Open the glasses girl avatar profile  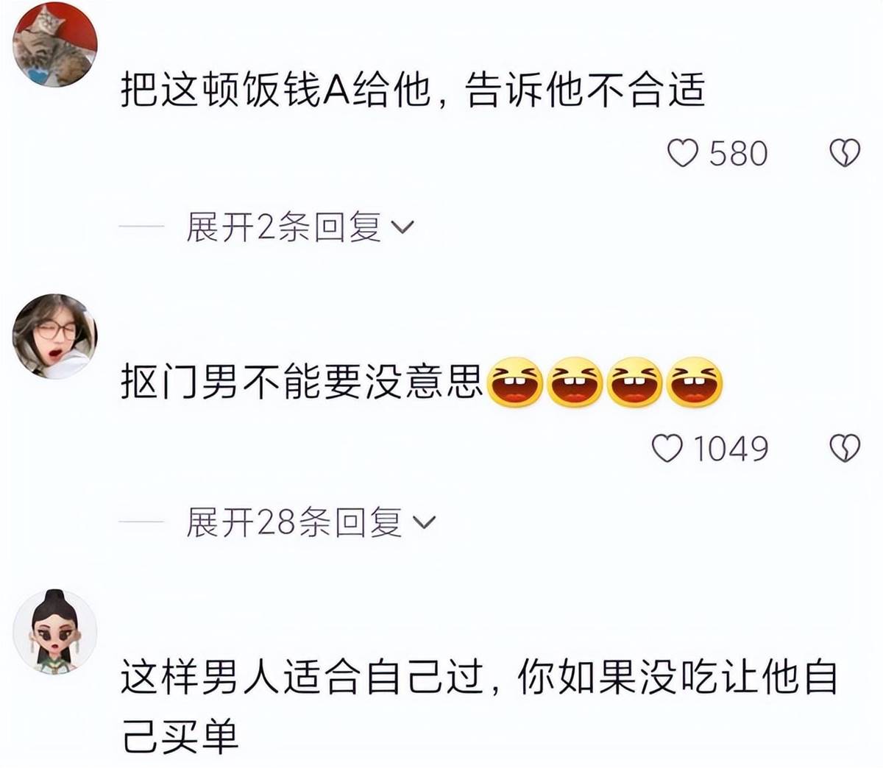point(55,336)
